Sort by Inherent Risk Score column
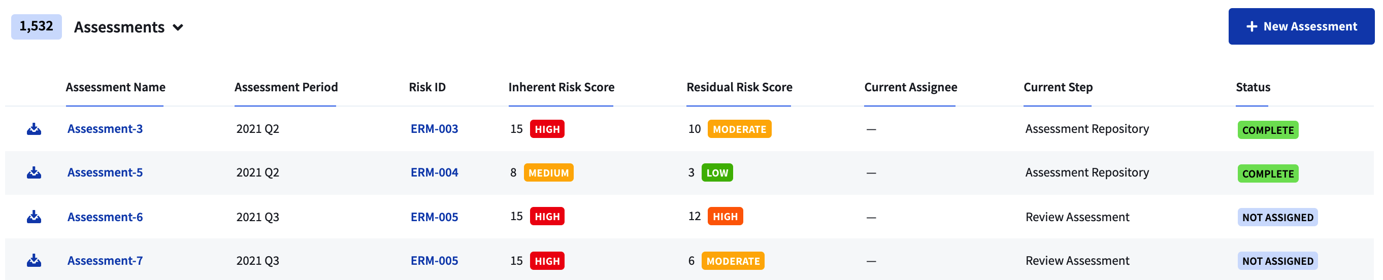Screen dimensions: 1383x280 pos(561,87)
